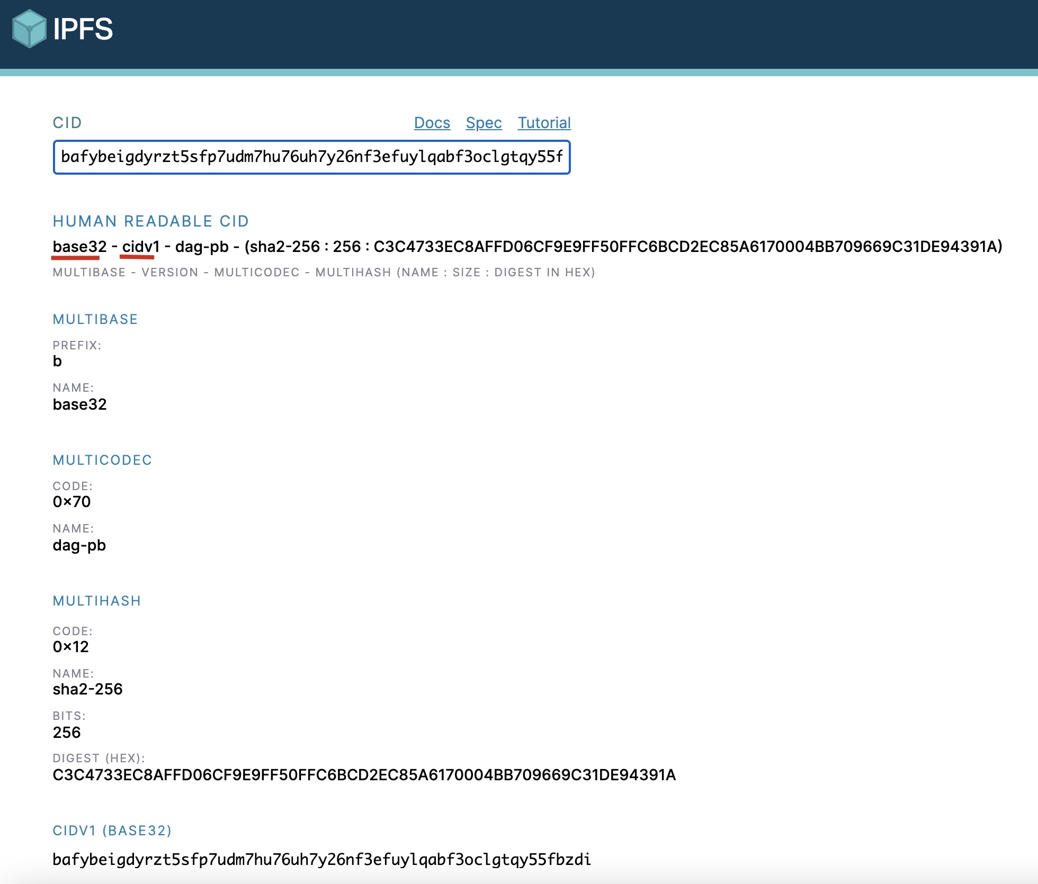Click the multihash name value sha2-256

pyautogui.click(x=87, y=689)
